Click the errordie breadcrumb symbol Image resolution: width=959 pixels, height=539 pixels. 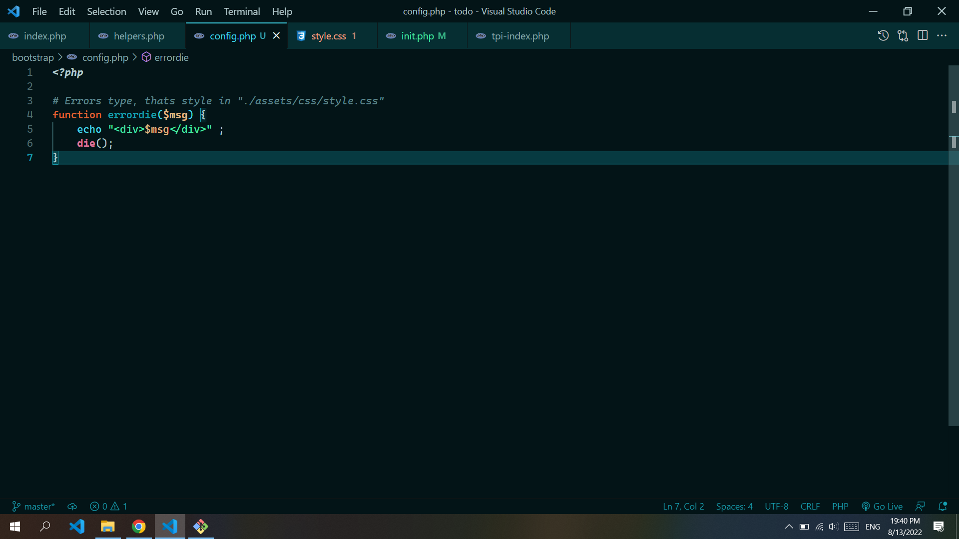(171, 57)
